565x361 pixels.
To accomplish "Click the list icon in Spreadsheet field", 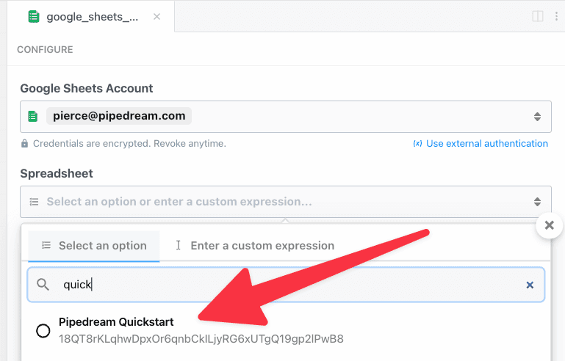I will tap(34, 202).
